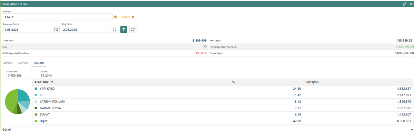The width and height of the screenshot is (414, 131).
Task: Select the Toplam tab
Action: (x=38, y=63)
